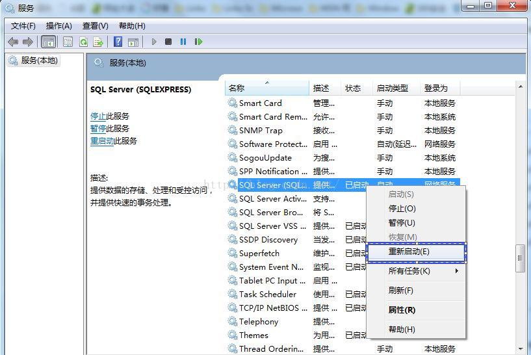Viewport: 531px width, 355px height.
Task: Click the 暂停 this service link
Action: point(98,129)
